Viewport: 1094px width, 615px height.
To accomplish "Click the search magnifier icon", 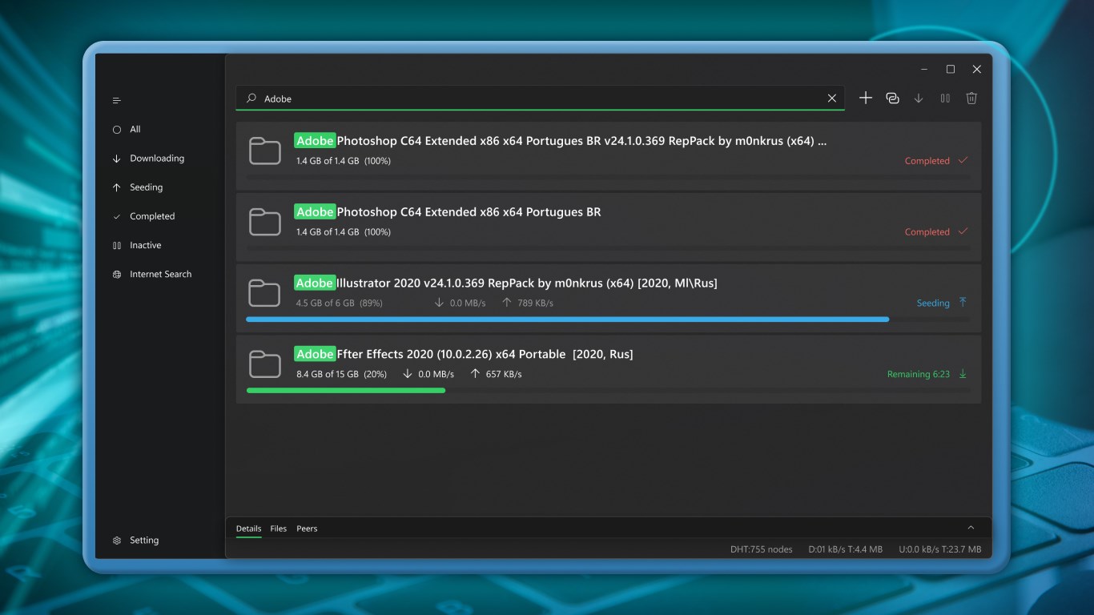I will click(251, 98).
